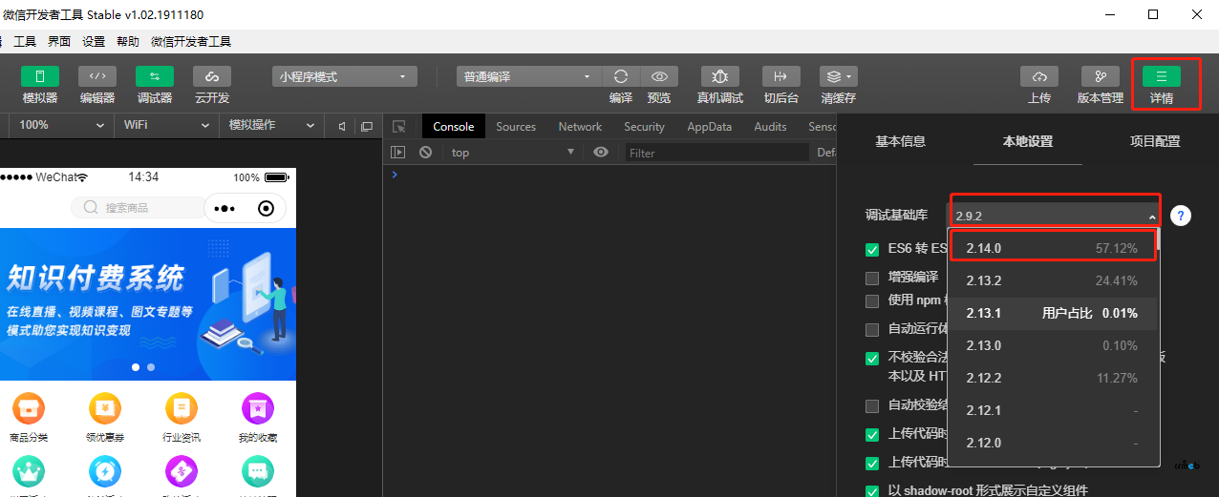This screenshot has width=1219, height=497.
Task: Tap the 行业资讯 news icon
Action: 182,408
